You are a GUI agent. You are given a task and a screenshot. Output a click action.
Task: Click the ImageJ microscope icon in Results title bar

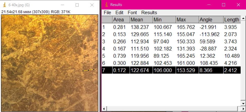(107, 5)
